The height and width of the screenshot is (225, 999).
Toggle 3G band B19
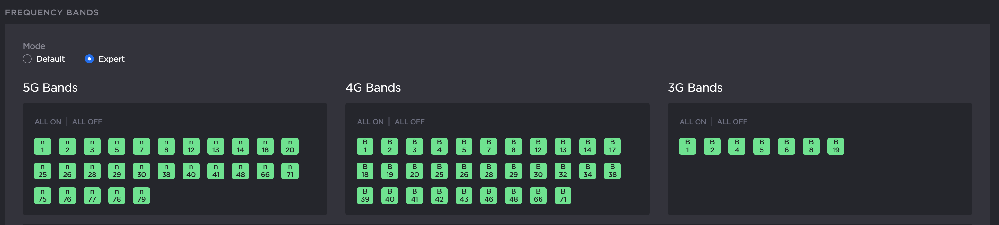point(835,146)
